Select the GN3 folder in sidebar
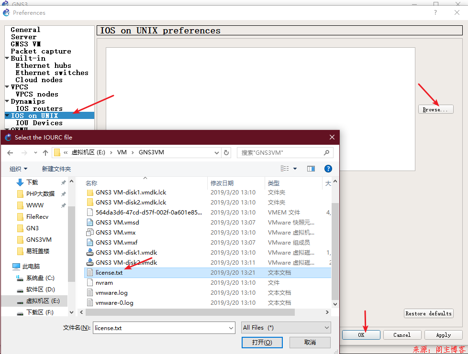468x354 pixels. click(32, 228)
